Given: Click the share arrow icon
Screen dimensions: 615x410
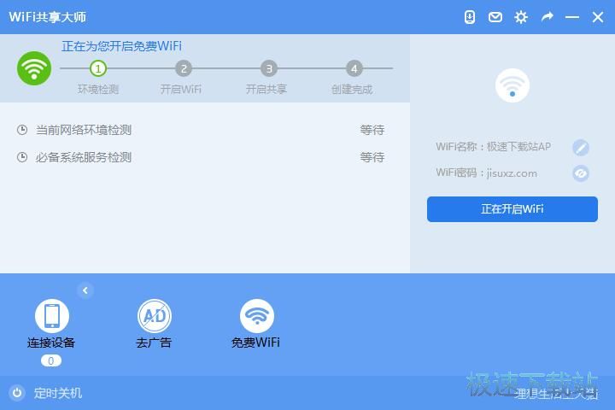Looking at the screenshot, I should click(x=547, y=17).
